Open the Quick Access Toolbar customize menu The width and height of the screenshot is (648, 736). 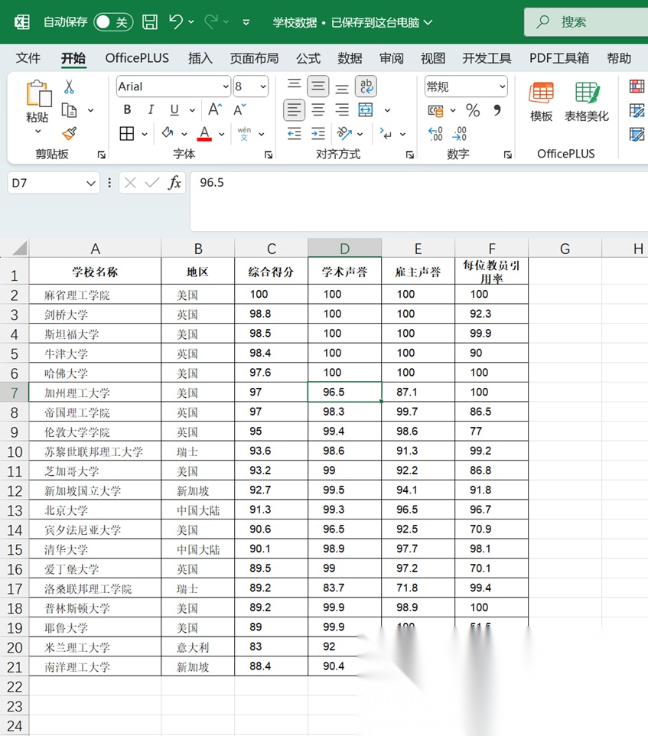click(246, 22)
